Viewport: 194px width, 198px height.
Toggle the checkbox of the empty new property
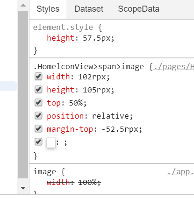click(x=38, y=142)
